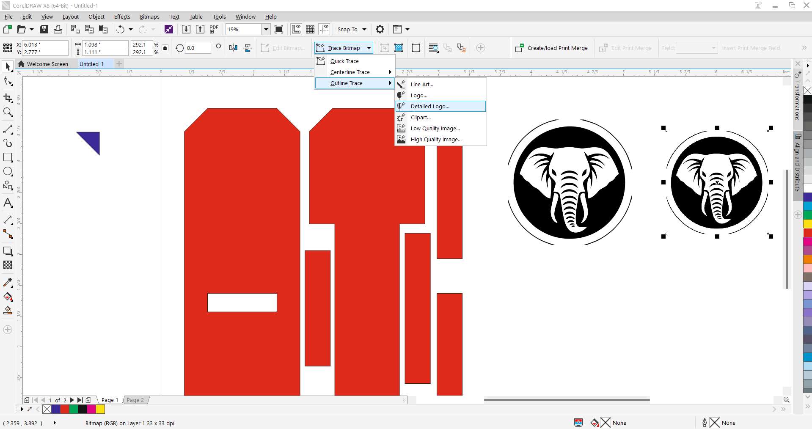Image resolution: width=812 pixels, height=429 pixels.
Task: Click Mirror horizontally icon
Action: click(x=233, y=48)
